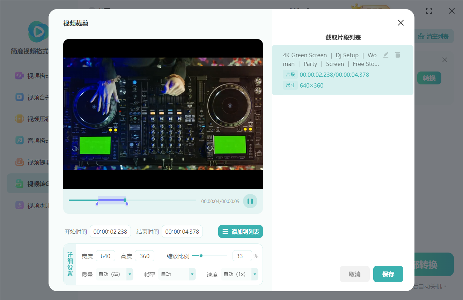
Task: Click the 片段 tag in segment list
Action: 290,75
